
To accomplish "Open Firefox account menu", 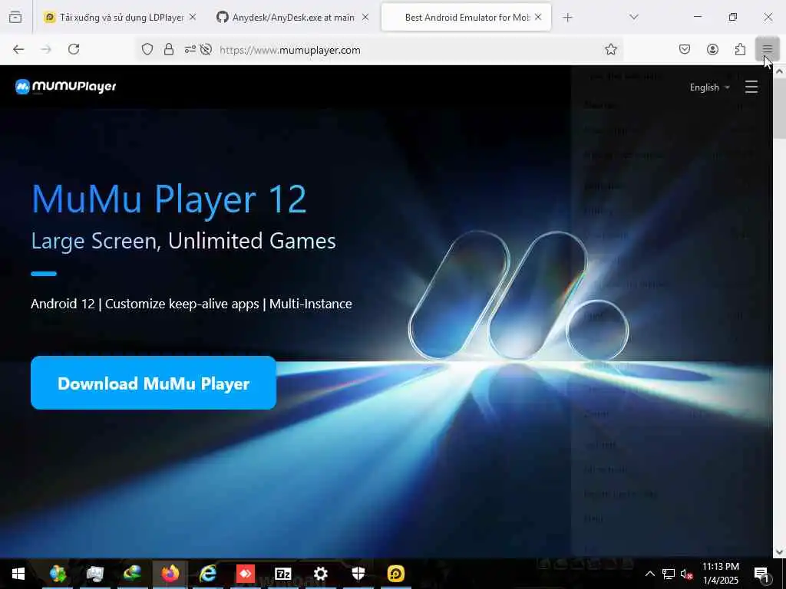I will (x=712, y=49).
